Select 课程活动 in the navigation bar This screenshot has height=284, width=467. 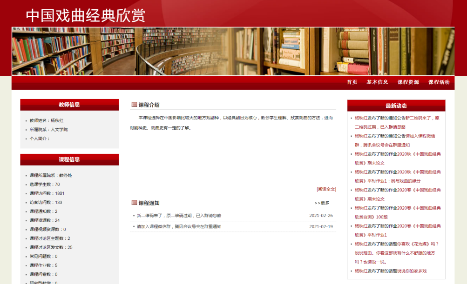pyautogui.click(x=439, y=82)
